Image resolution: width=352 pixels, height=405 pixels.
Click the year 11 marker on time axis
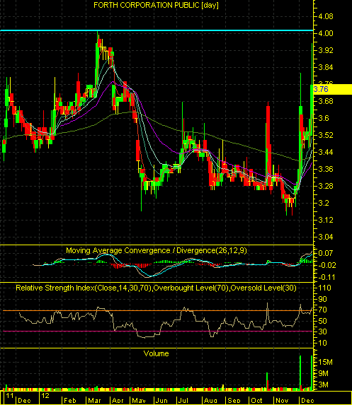pyautogui.click(x=10, y=396)
